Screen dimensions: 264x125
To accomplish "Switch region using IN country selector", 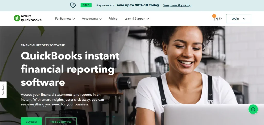I will [x=216, y=19].
